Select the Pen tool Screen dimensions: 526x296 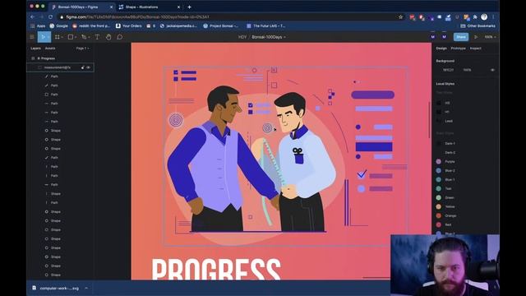[x=84, y=37]
